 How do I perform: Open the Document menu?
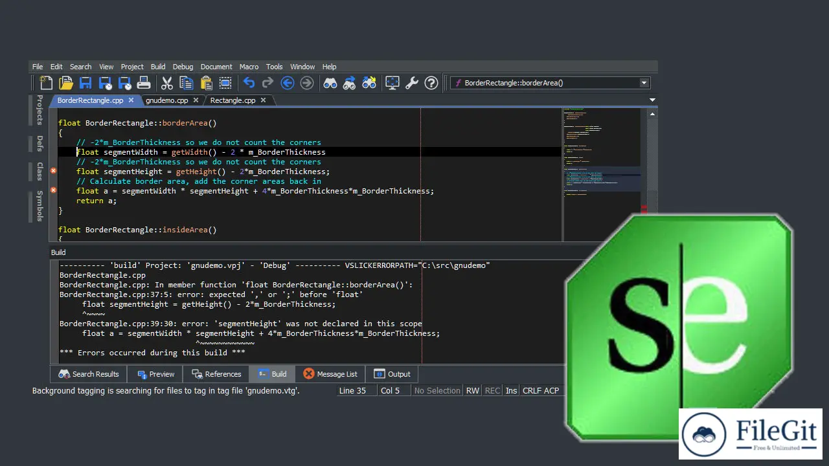click(x=216, y=67)
